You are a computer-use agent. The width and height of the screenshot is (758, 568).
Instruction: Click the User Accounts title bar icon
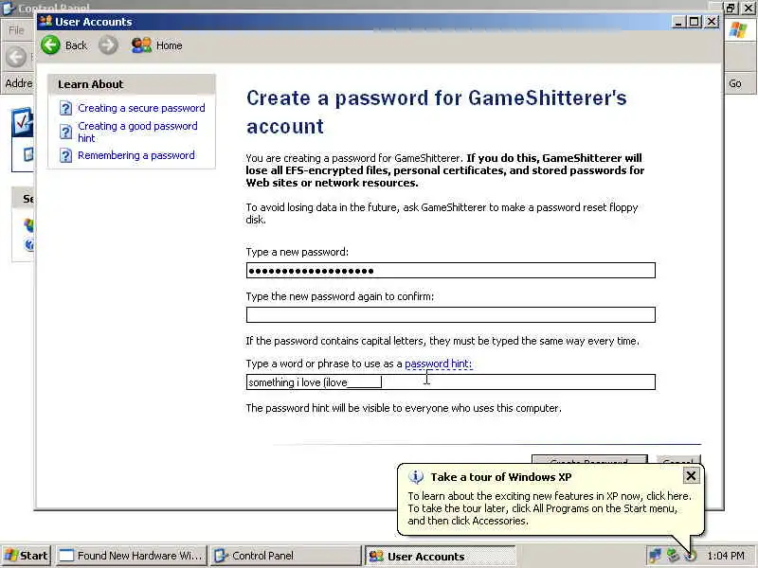coord(45,21)
